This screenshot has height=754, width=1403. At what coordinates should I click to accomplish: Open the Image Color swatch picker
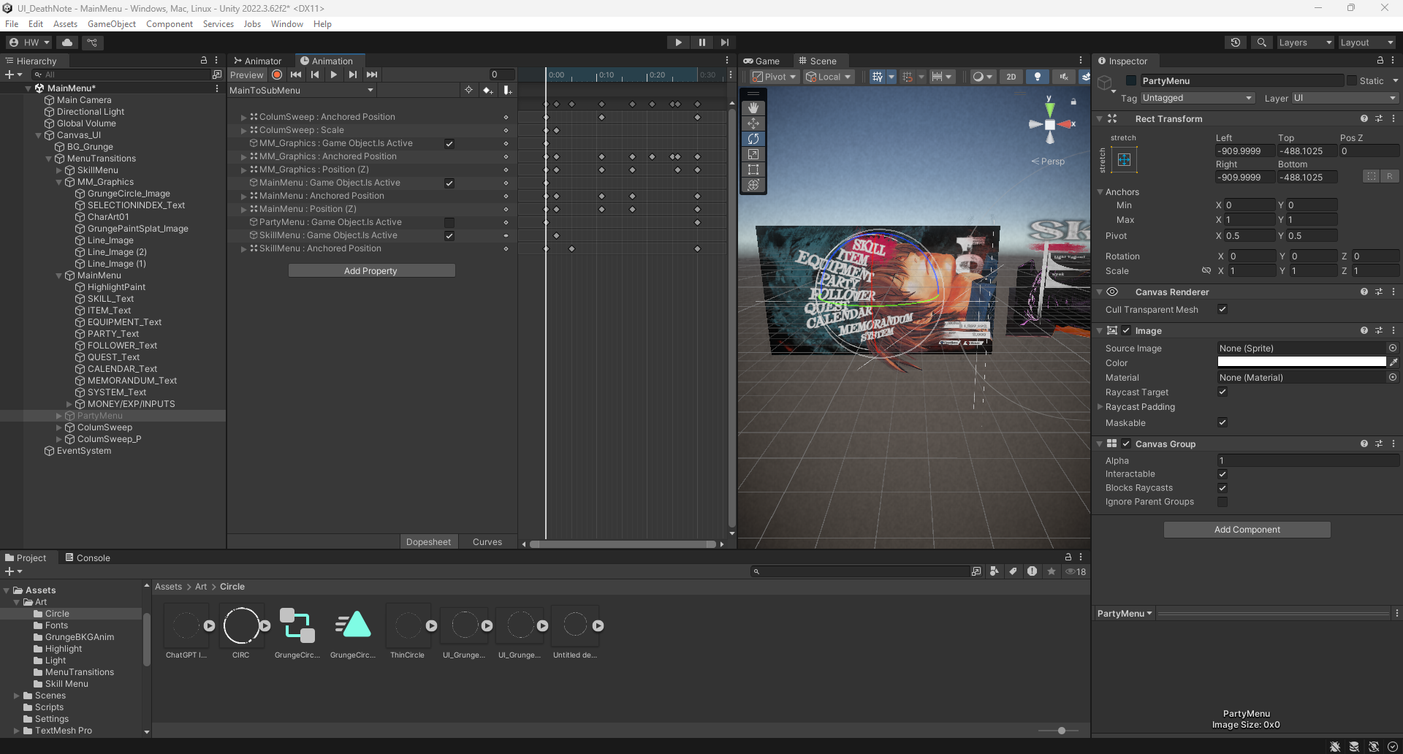[x=1301, y=362]
